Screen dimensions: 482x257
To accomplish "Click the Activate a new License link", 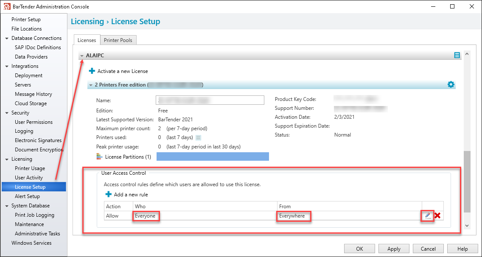I will coord(123,71).
